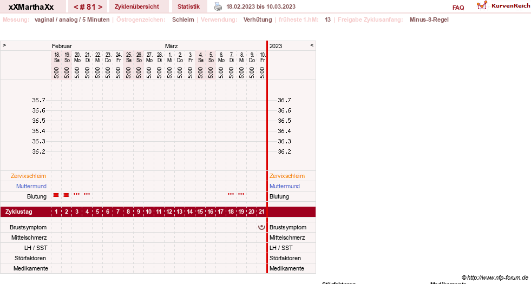This screenshot has width=531, height=284.
Task: Click the left 36.7 temperature label
Action: [38, 100]
